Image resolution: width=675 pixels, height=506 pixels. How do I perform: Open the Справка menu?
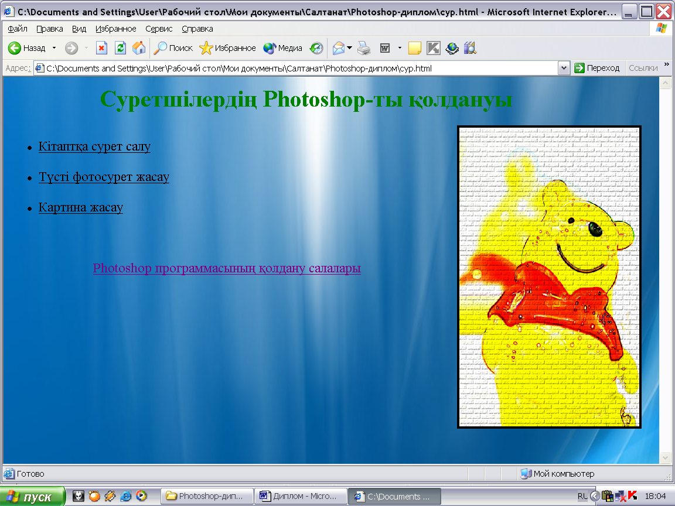[x=197, y=29]
